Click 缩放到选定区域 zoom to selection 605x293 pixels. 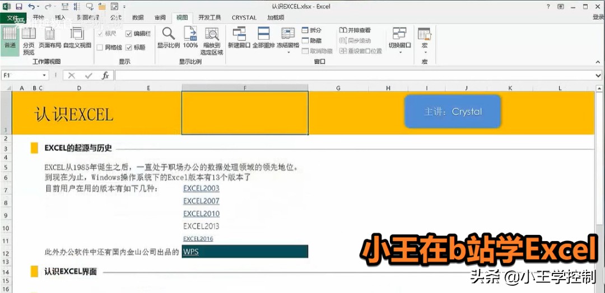212,41
